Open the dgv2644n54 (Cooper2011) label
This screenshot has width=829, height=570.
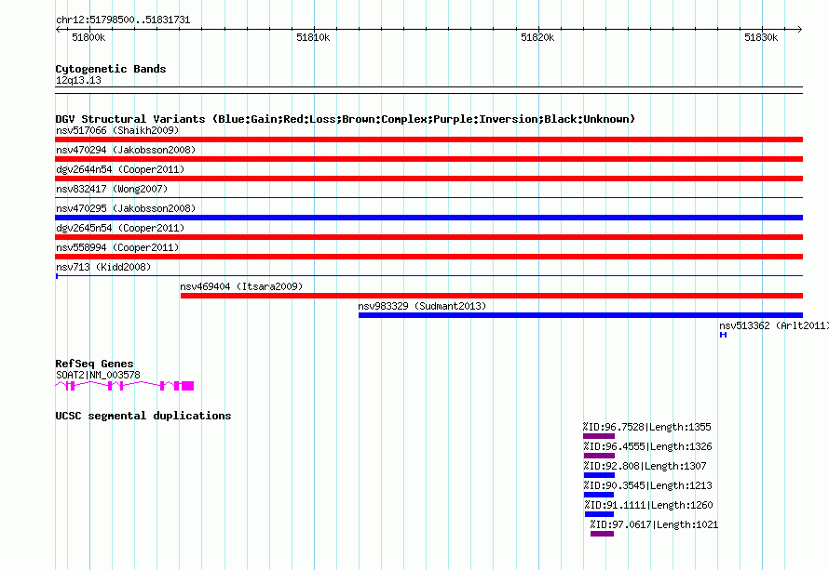pyautogui.click(x=120, y=169)
